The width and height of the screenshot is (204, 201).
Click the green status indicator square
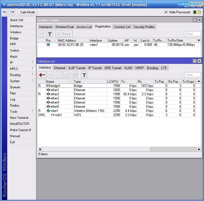click(195, 12)
